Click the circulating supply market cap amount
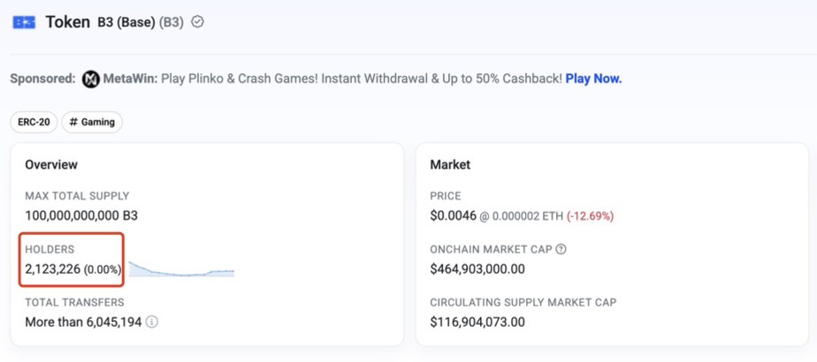Screen dimensions: 817x362 pos(477,322)
